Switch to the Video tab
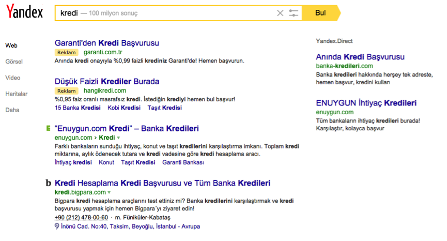Image resolution: width=447 pixels, height=241 pixels. pyautogui.click(x=13, y=78)
